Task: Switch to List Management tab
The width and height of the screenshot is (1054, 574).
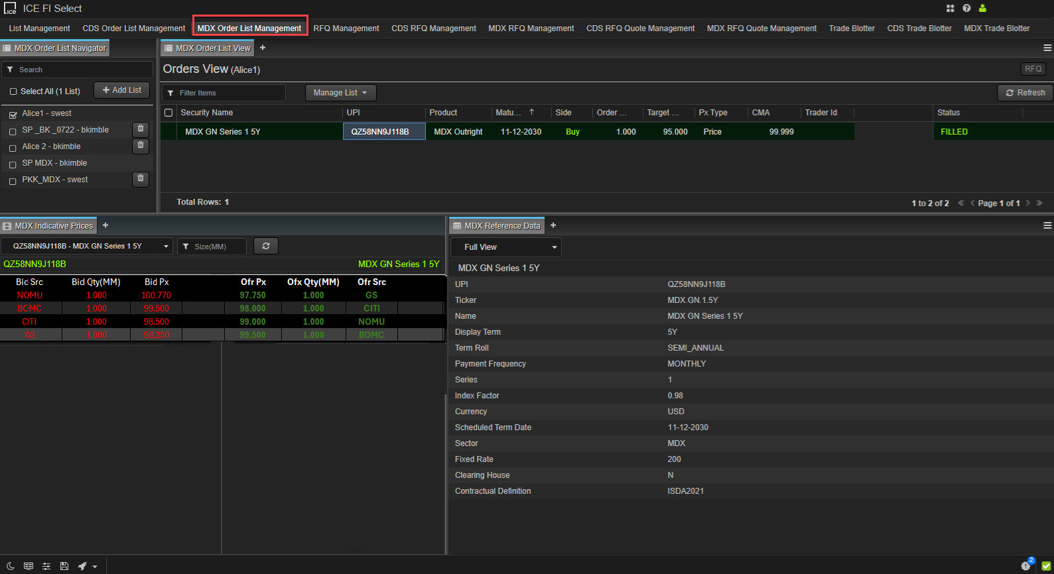Action: pos(39,29)
